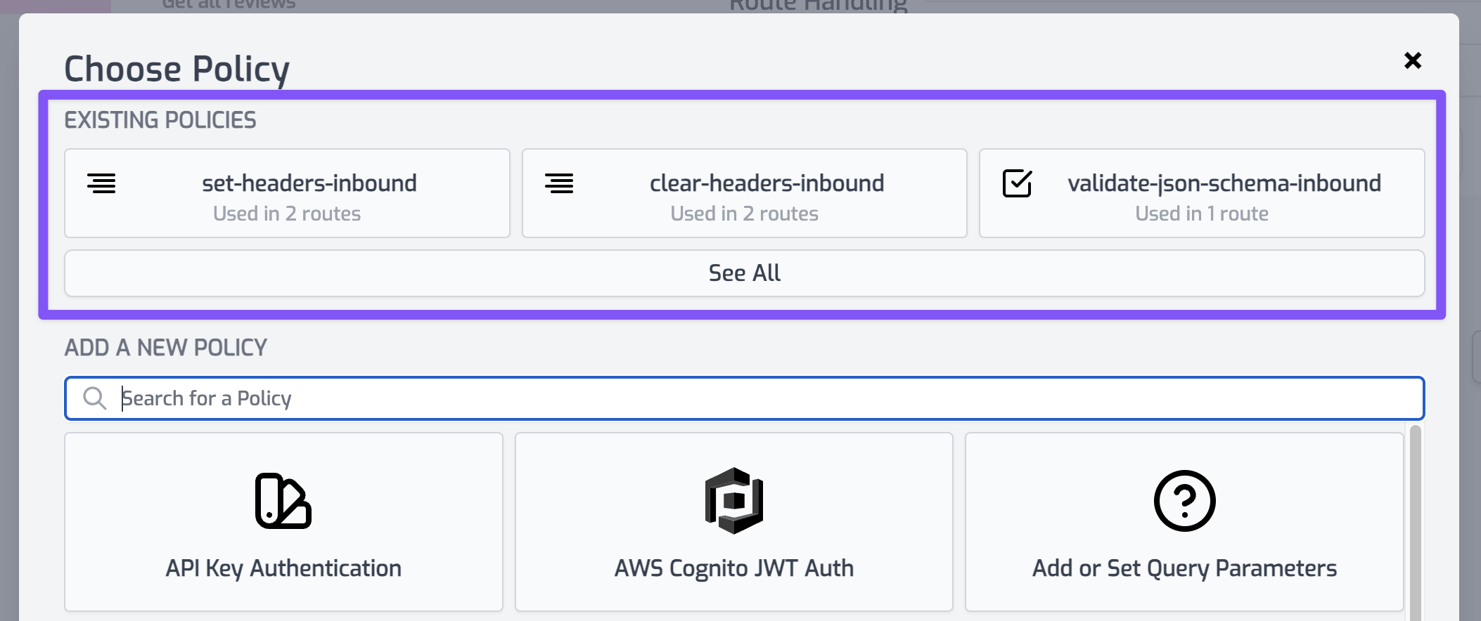The width and height of the screenshot is (1481, 621).
Task: Click the validate-json-schema-inbound checkmark icon
Action: tap(1017, 183)
